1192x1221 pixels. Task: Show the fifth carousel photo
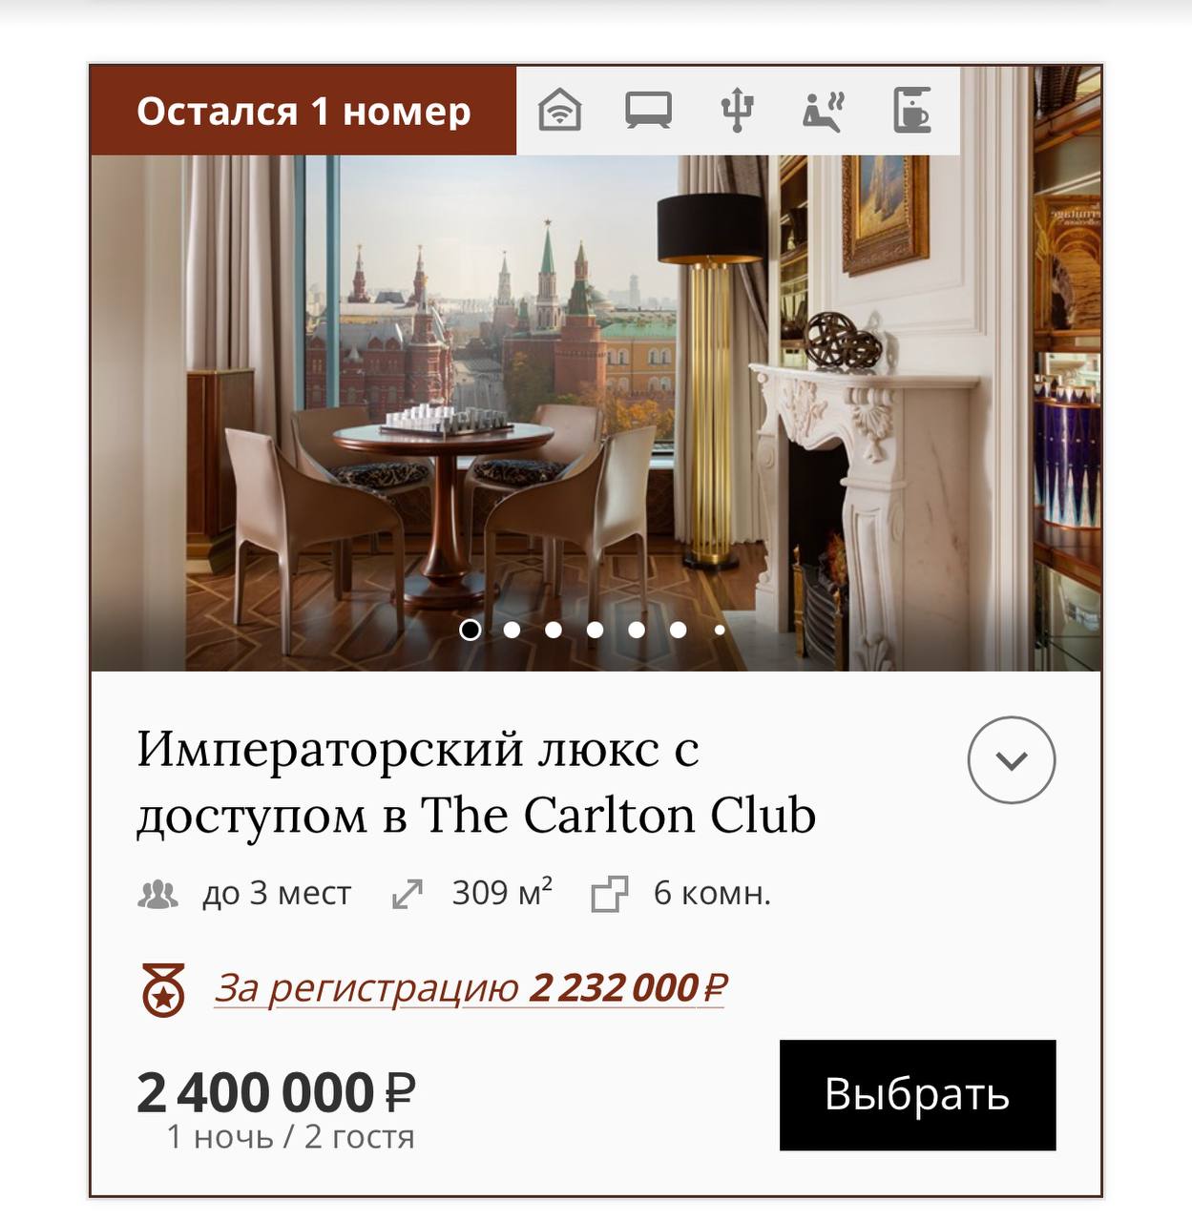[637, 630]
